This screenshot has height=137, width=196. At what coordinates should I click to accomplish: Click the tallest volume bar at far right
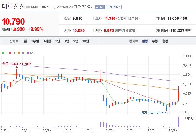point(178,122)
